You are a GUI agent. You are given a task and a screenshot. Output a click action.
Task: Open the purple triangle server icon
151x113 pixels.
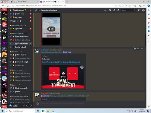coord(4,43)
